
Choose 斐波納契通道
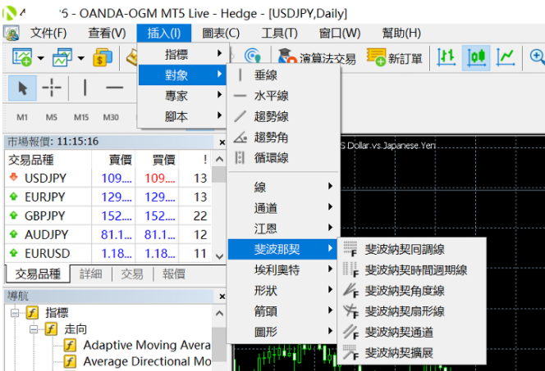pyautogui.click(x=411, y=332)
